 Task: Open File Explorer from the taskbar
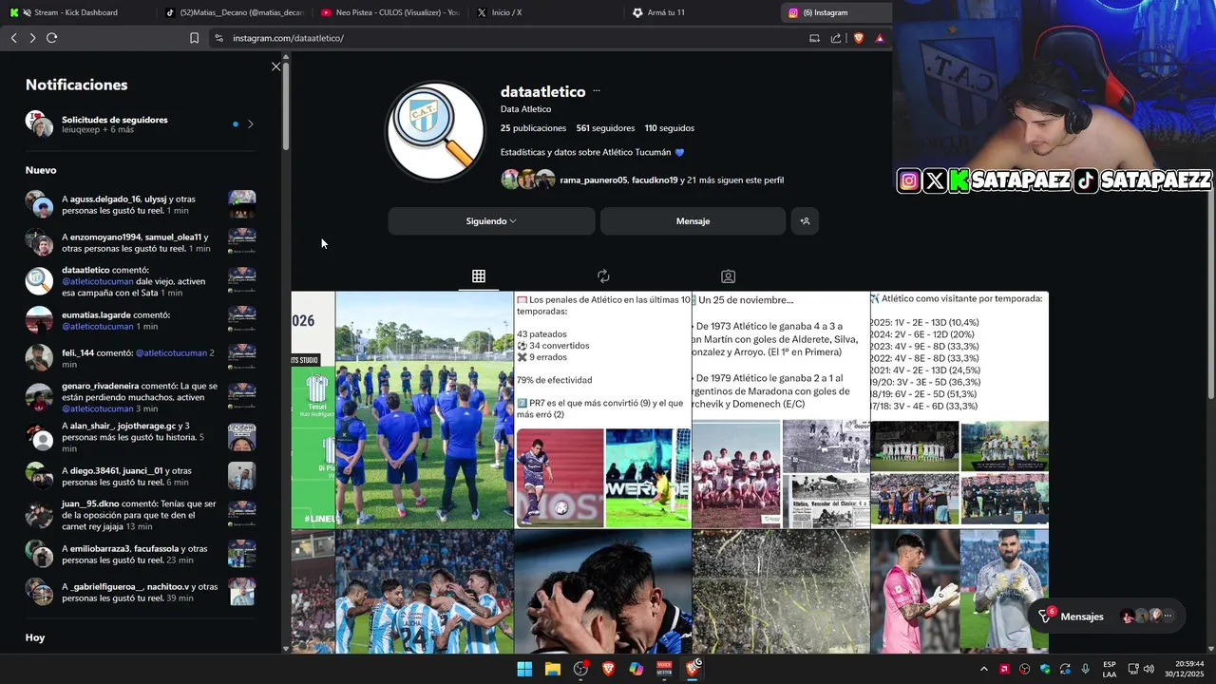coord(552,669)
